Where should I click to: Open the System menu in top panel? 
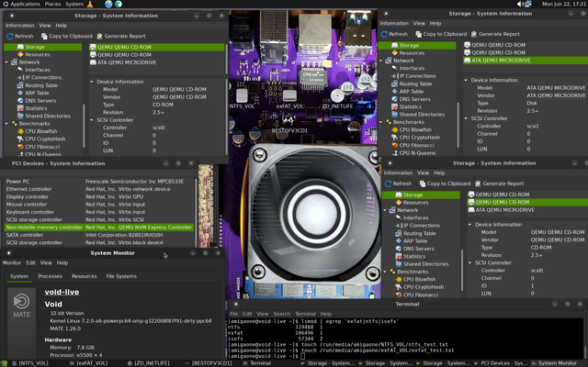(x=74, y=4)
